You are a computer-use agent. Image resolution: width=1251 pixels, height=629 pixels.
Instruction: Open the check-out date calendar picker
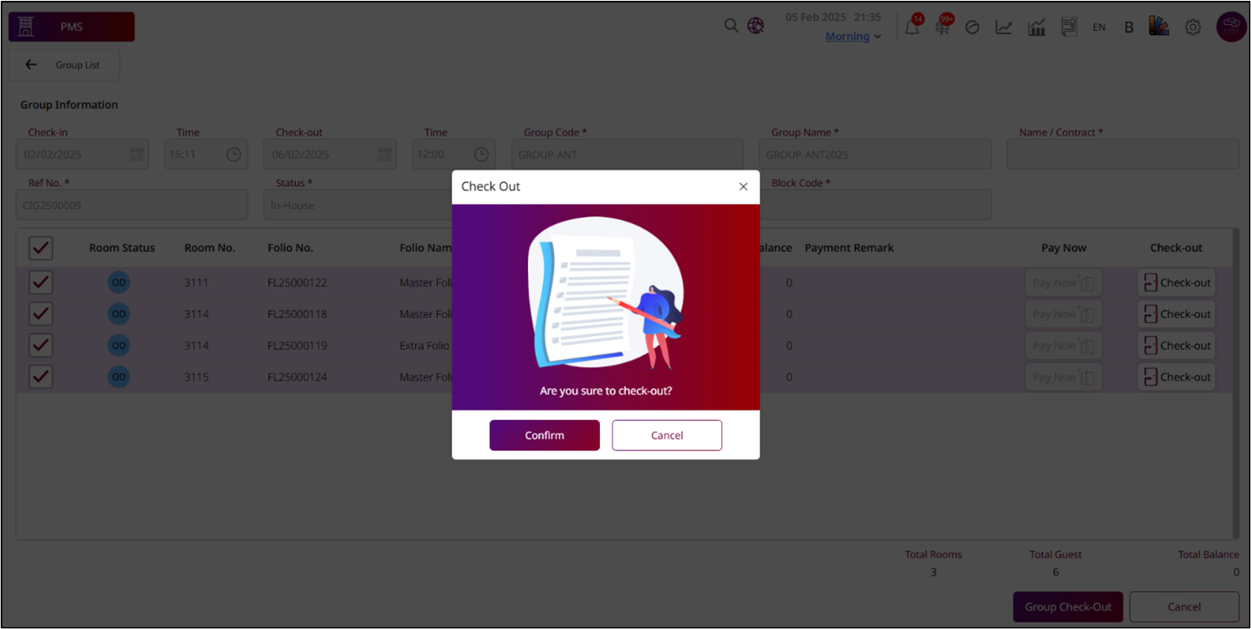click(384, 155)
